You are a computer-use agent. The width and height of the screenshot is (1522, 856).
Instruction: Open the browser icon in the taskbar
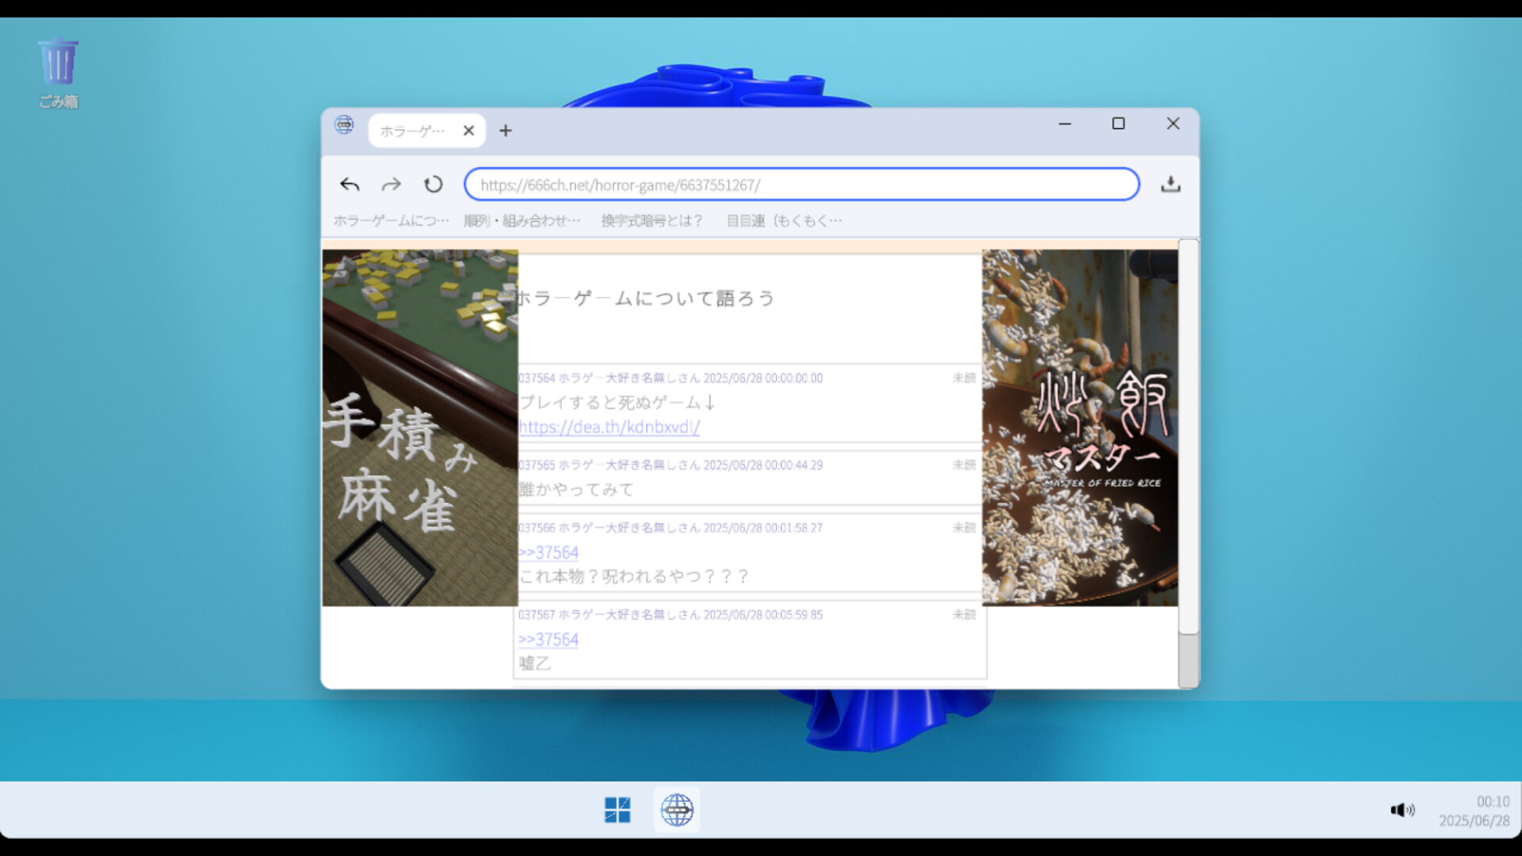click(x=678, y=810)
